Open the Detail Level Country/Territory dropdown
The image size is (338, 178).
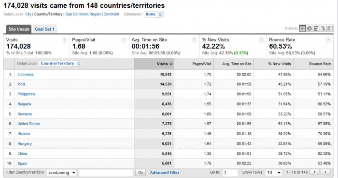click(x=60, y=64)
